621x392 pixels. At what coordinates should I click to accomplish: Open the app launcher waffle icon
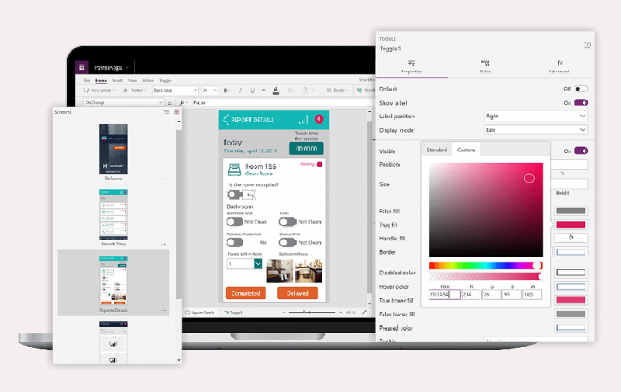click(x=82, y=68)
